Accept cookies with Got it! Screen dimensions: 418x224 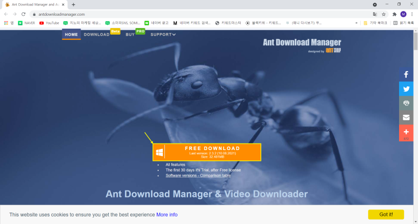click(x=386, y=214)
